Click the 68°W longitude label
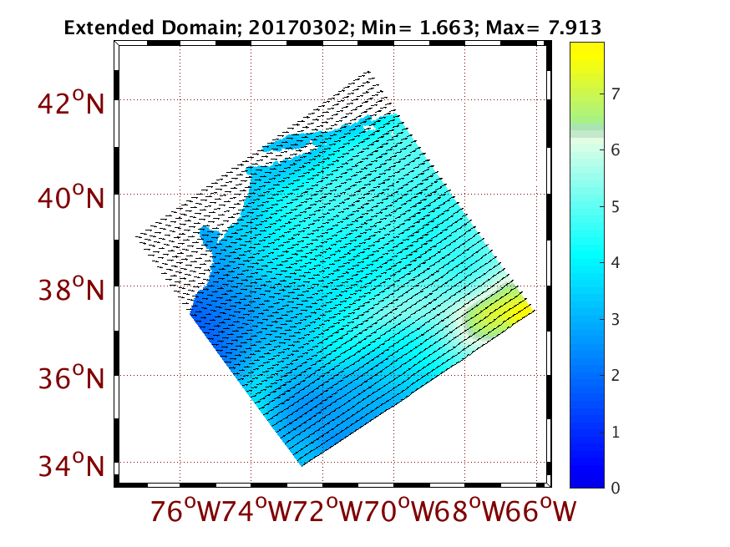This screenshot has height=547, width=730. pos(471,510)
